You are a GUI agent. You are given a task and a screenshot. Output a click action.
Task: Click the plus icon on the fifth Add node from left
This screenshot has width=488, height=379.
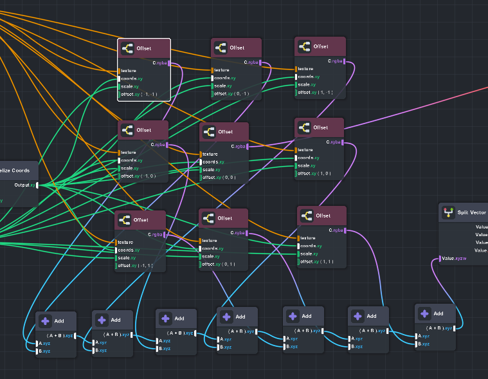[293, 317]
